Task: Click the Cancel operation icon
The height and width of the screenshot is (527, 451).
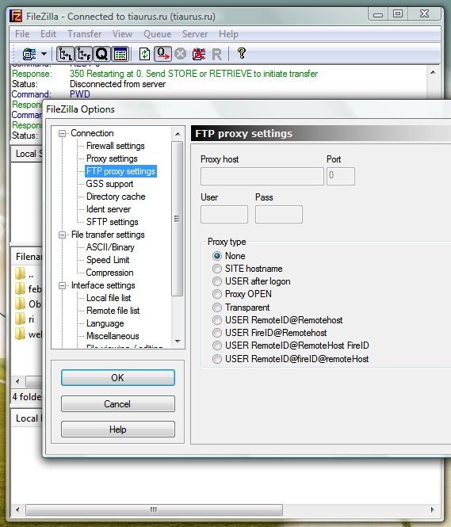Action: click(181, 54)
